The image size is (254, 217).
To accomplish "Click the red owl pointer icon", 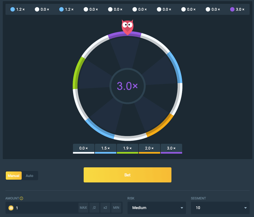I will tap(127, 27).
